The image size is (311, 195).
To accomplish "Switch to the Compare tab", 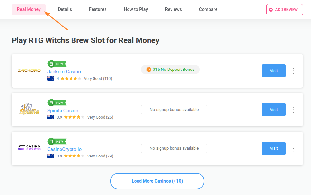I will click(208, 9).
